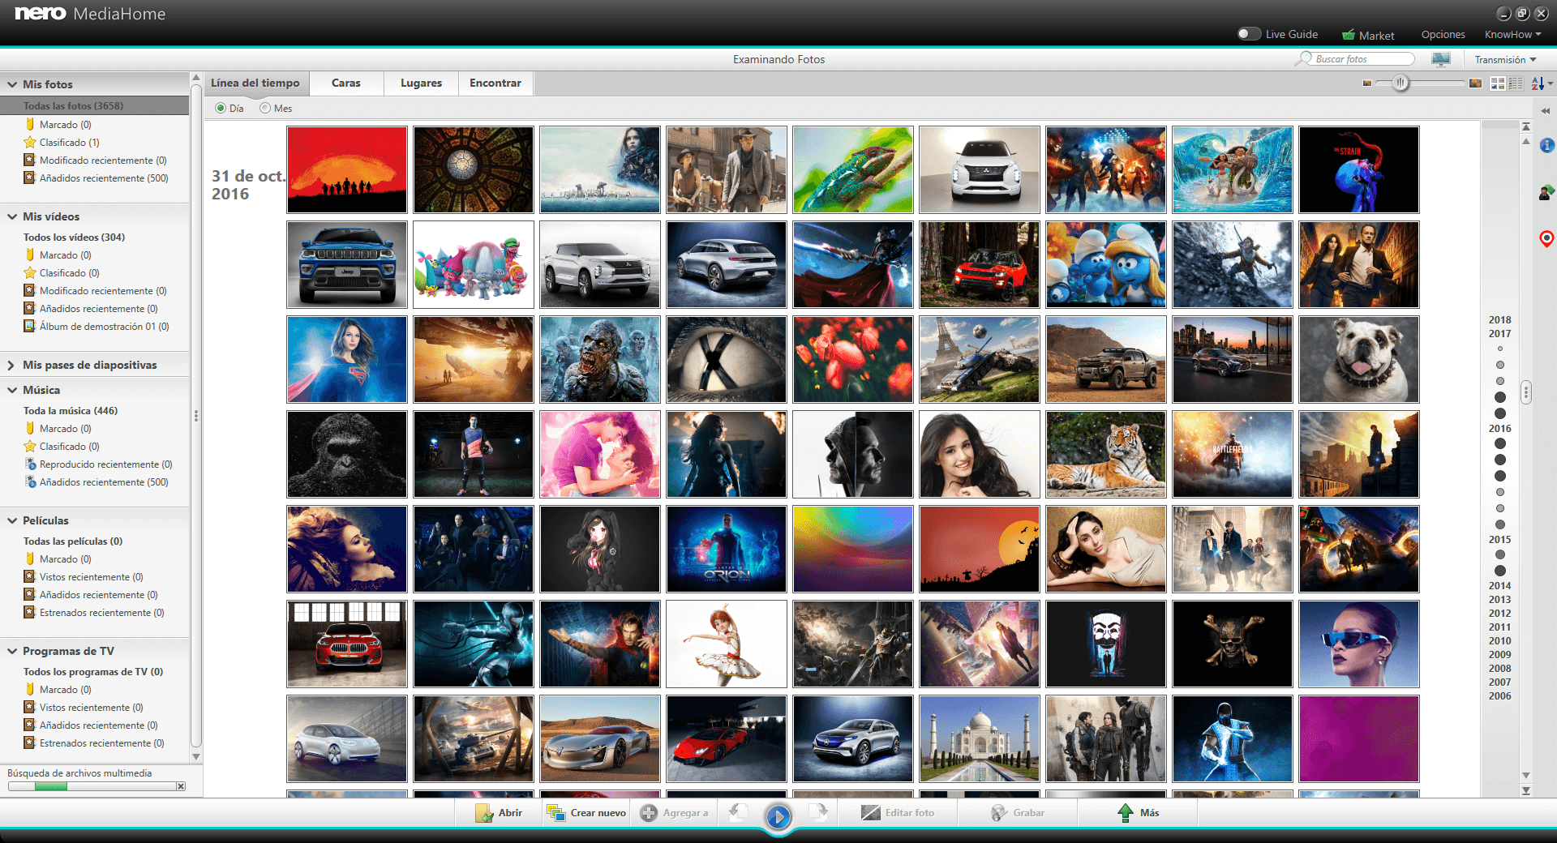Open Álbum de demostración 01 icon
The height and width of the screenshot is (843, 1557).
30,326
